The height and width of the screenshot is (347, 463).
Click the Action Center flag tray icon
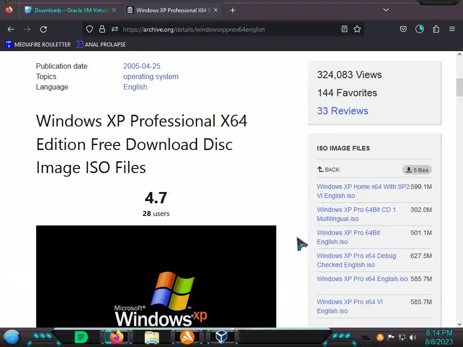(x=391, y=337)
